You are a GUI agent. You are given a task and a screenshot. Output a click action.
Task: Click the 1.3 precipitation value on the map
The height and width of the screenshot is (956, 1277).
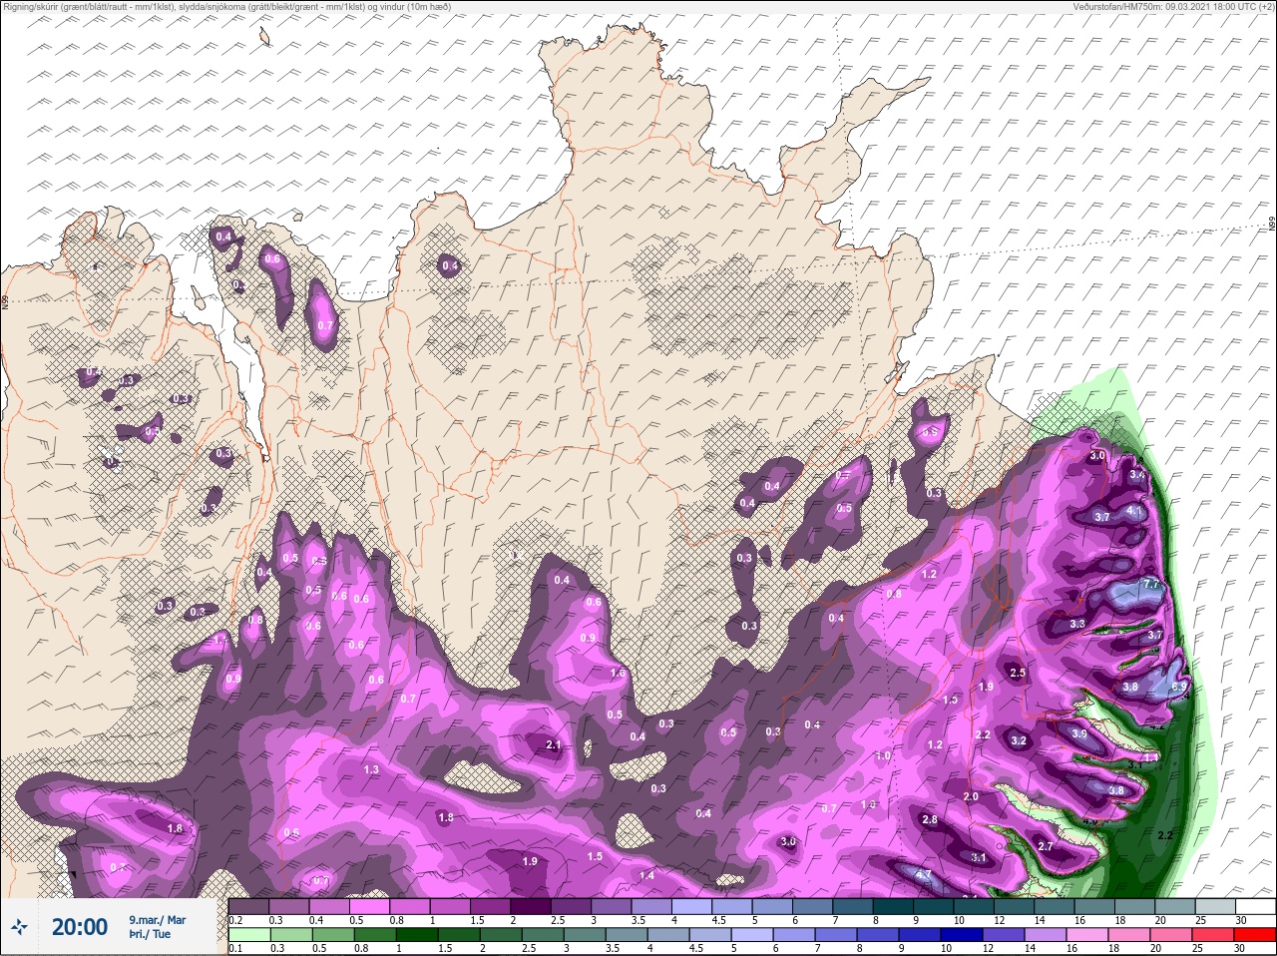coord(372,770)
